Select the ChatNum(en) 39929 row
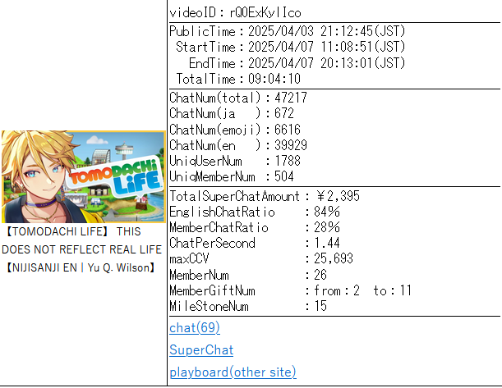Viewport: 502px width, 388px height. [238, 145]
